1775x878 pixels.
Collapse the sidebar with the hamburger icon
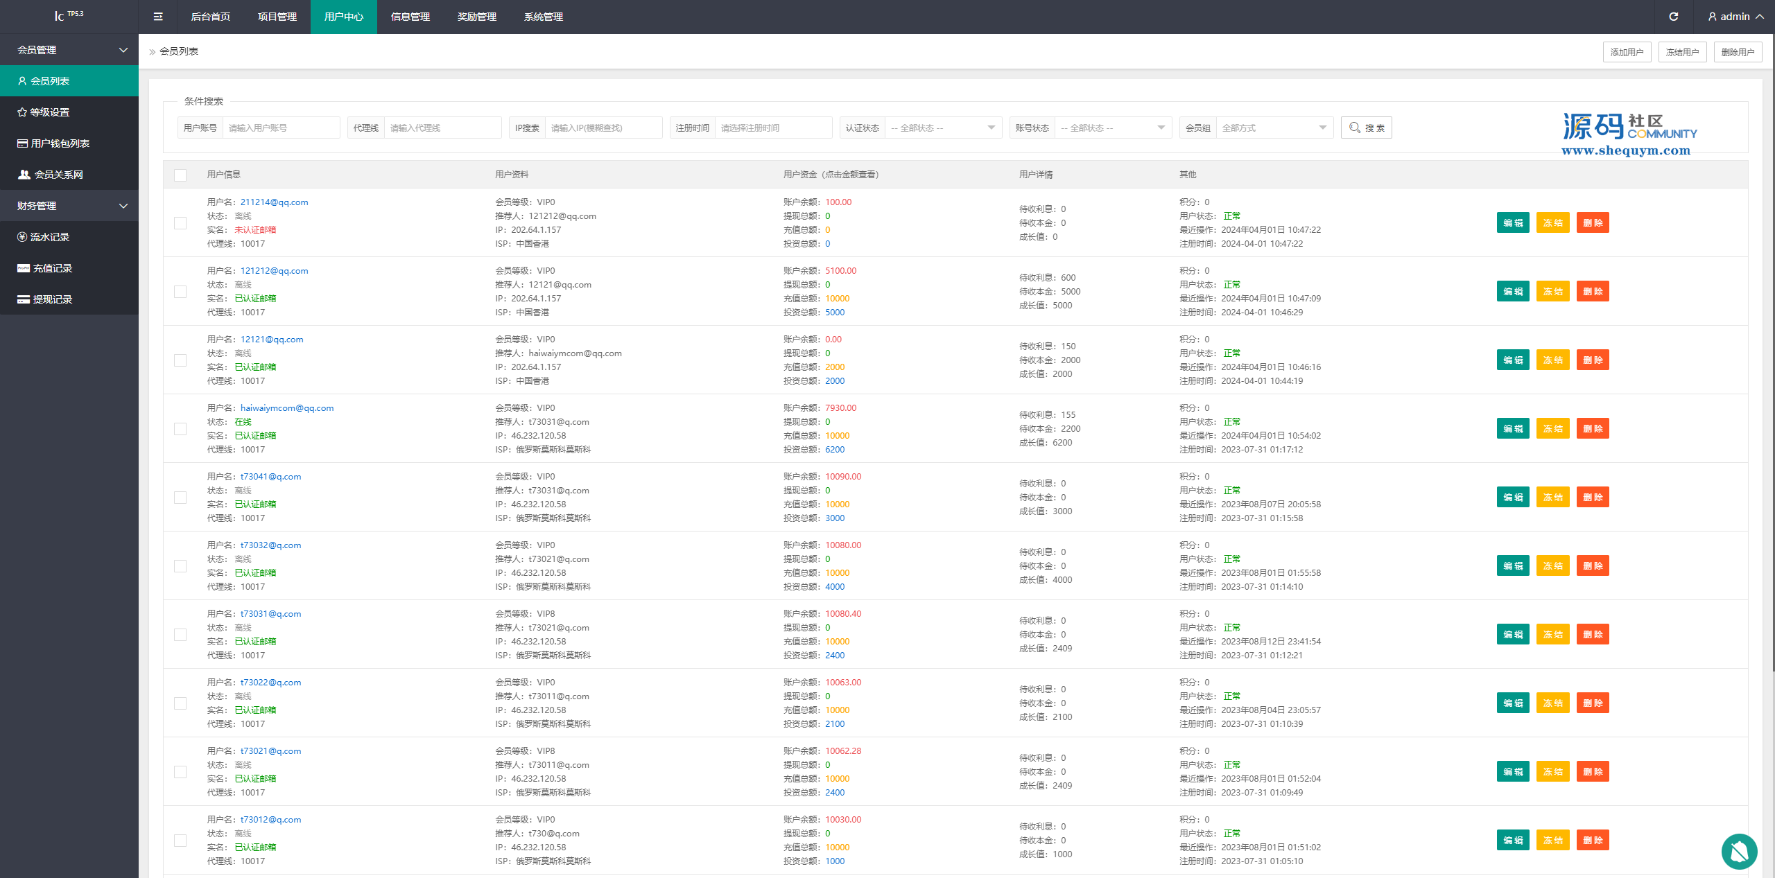158,17
